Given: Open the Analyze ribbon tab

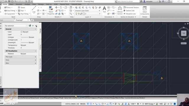Looking at the screenshot, I should click(x=27, y=4).
